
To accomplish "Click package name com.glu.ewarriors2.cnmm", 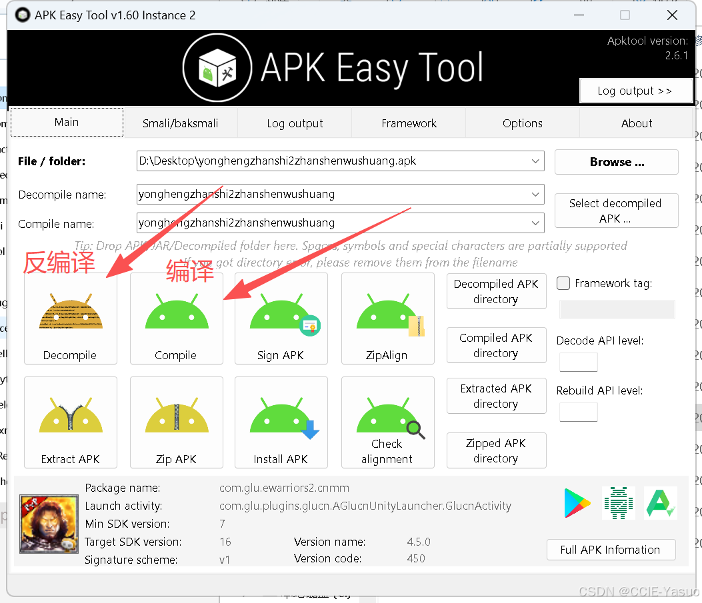I will click(284, 488).
